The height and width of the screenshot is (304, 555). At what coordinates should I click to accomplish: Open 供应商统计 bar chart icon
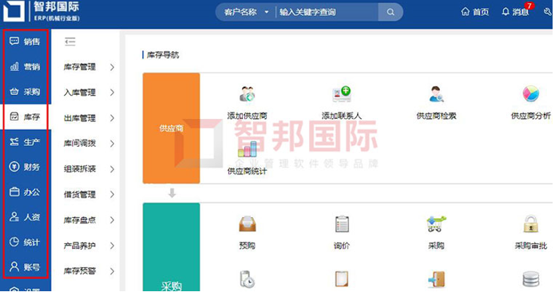pyautogui.click(x=247, y=149)
